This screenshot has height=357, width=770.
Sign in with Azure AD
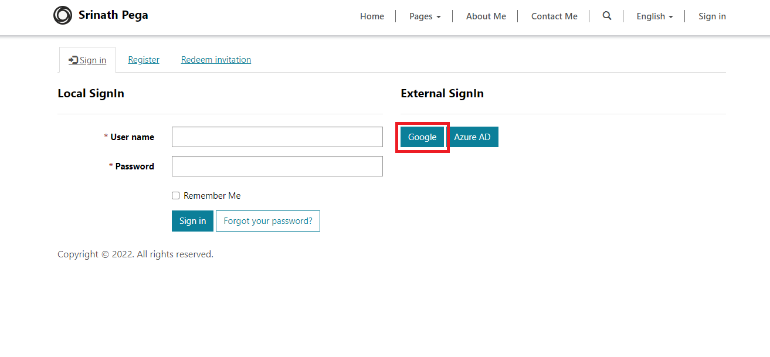(x=472, y=137)
